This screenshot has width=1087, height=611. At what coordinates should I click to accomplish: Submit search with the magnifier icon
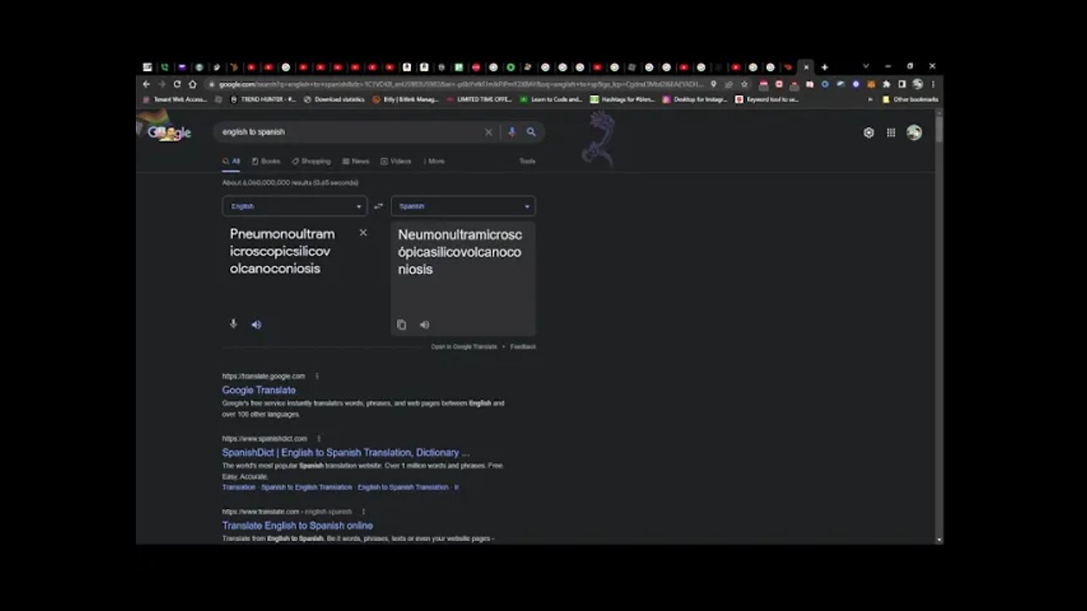click(531, 132)
